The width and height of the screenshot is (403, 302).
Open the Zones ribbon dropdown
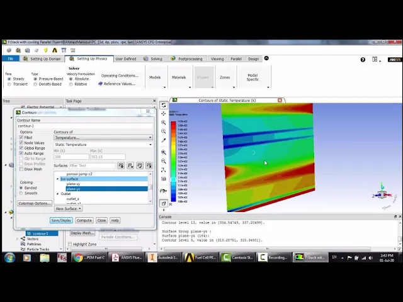click(226, 77)
